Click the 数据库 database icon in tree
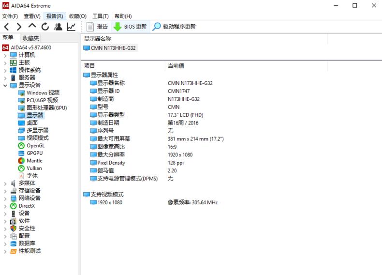This screenshot has width=382, height=275. point(13,244)
